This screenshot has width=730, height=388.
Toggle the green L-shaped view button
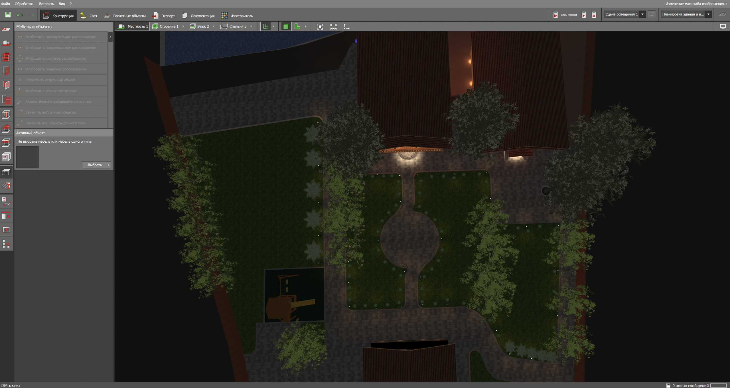pos(297,27)
